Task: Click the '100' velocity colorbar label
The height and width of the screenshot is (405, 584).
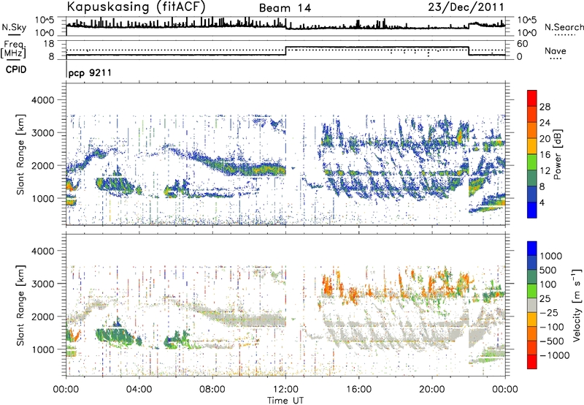Action: [x=548, y=284]
